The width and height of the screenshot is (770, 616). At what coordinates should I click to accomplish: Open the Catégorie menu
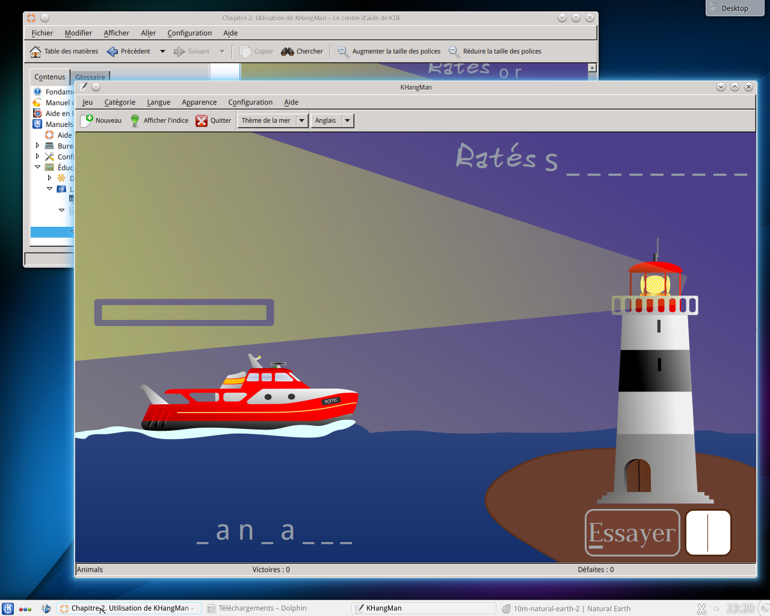point(120,102)
